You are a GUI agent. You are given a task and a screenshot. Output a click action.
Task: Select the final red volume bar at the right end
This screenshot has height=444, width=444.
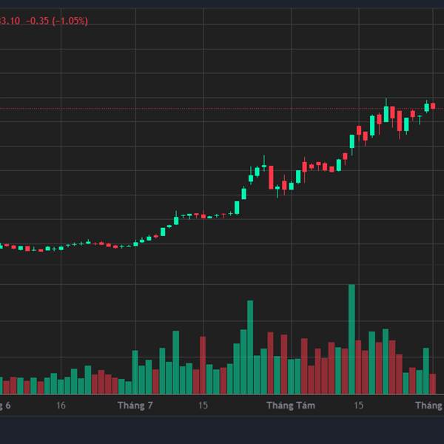point(433,384)
